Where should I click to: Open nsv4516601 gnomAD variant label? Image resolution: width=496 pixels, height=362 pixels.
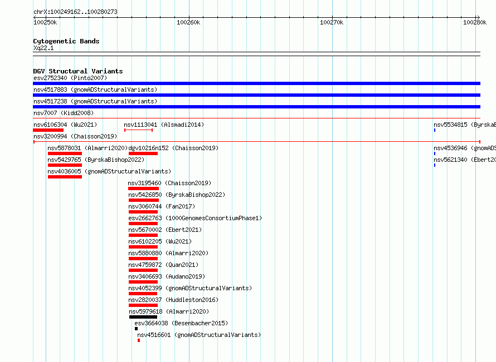pos(199,335)
